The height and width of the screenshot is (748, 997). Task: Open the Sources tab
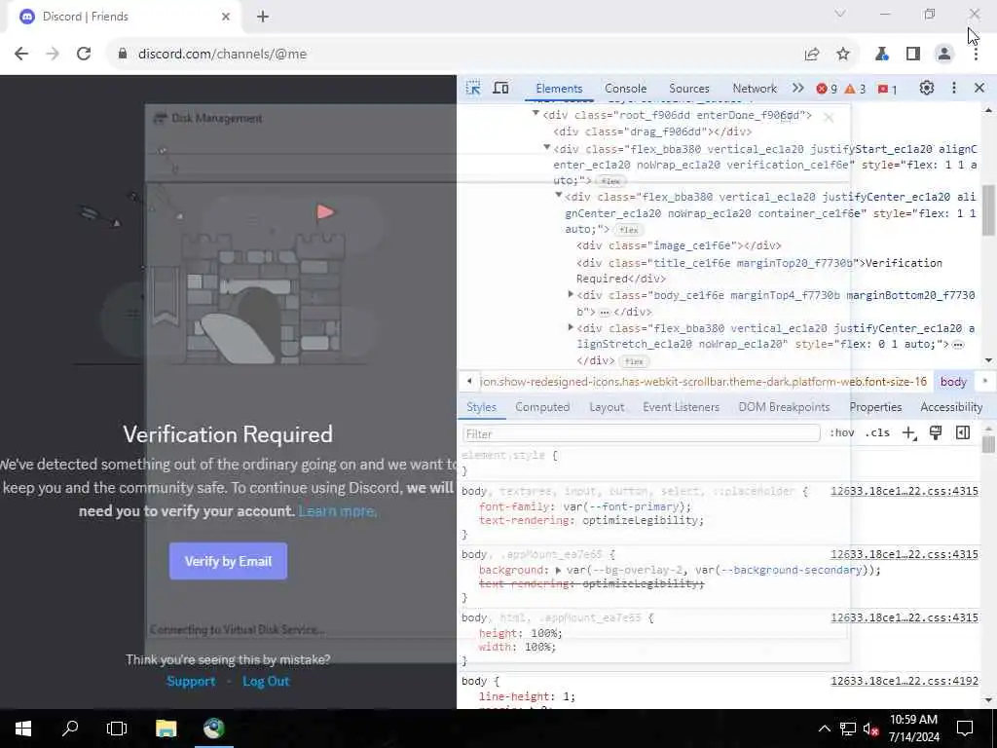click(x=689, y=89)
